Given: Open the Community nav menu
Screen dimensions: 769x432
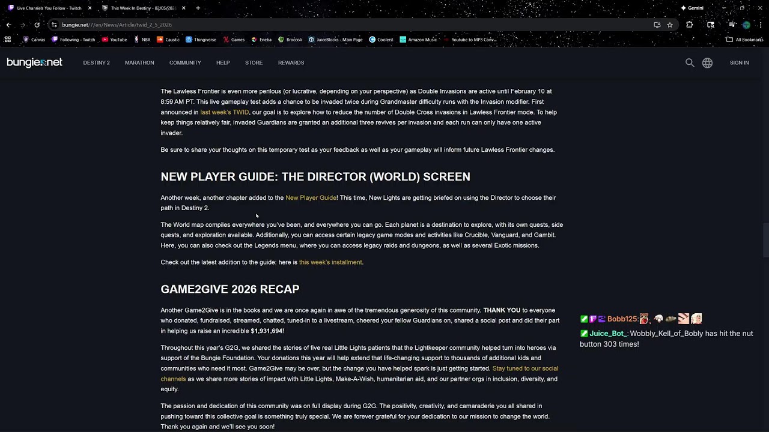Looking at the screenshot, I should click(185, 62).
